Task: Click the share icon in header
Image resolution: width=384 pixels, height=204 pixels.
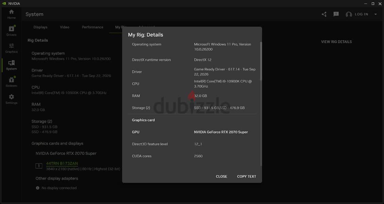Action: click(x=324, y=14)
